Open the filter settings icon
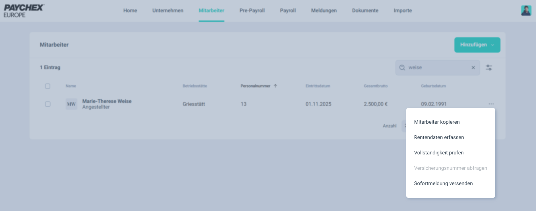The image size is (536, 211). 489,68
